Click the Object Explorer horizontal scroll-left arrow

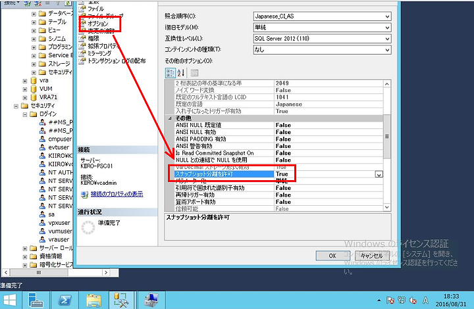pyautogui.click(x=5, y=272)
